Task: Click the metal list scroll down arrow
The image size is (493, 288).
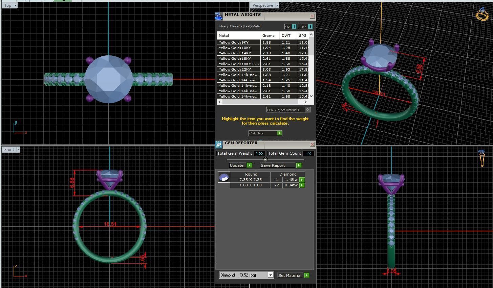Action: coord(312,96)
